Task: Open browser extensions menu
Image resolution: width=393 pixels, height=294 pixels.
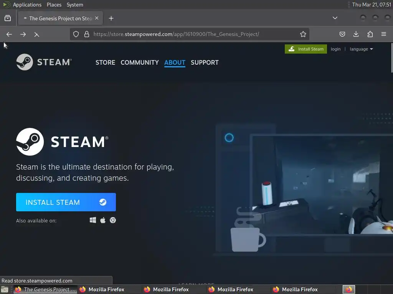Action: coord(370,34)
